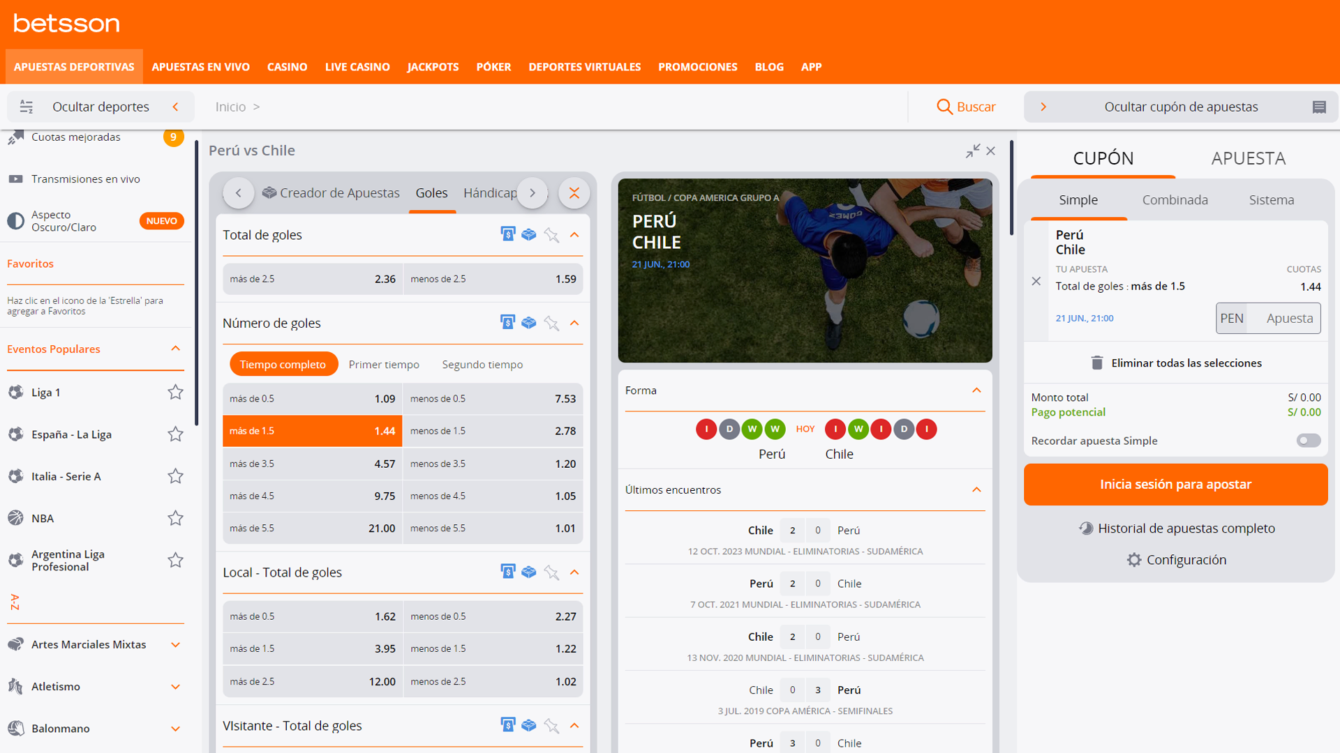Viewport: 1340px width, 753px height.
Task: Open APUESTAS EN VIVO menu
Action: [x=200, y=67]
